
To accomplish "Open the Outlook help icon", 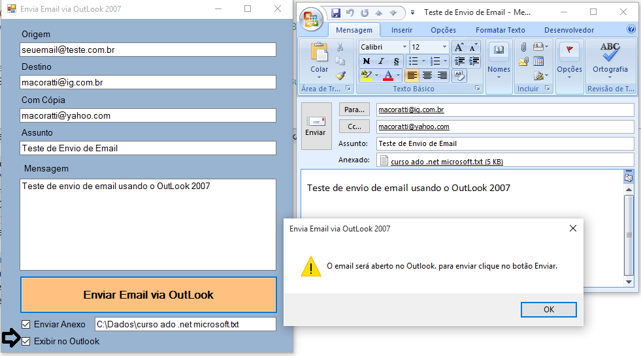I will coord(631,29).
